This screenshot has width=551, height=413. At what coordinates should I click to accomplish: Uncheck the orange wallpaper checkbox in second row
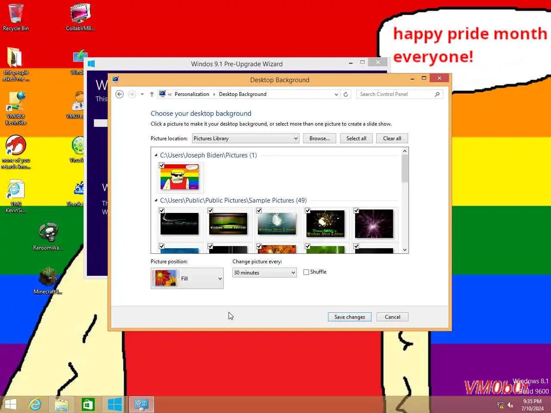pos(259,247)
